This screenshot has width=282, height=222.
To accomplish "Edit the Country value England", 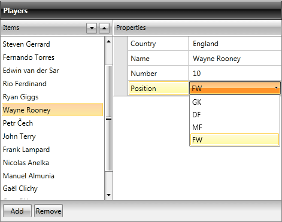I will [235, 44].
